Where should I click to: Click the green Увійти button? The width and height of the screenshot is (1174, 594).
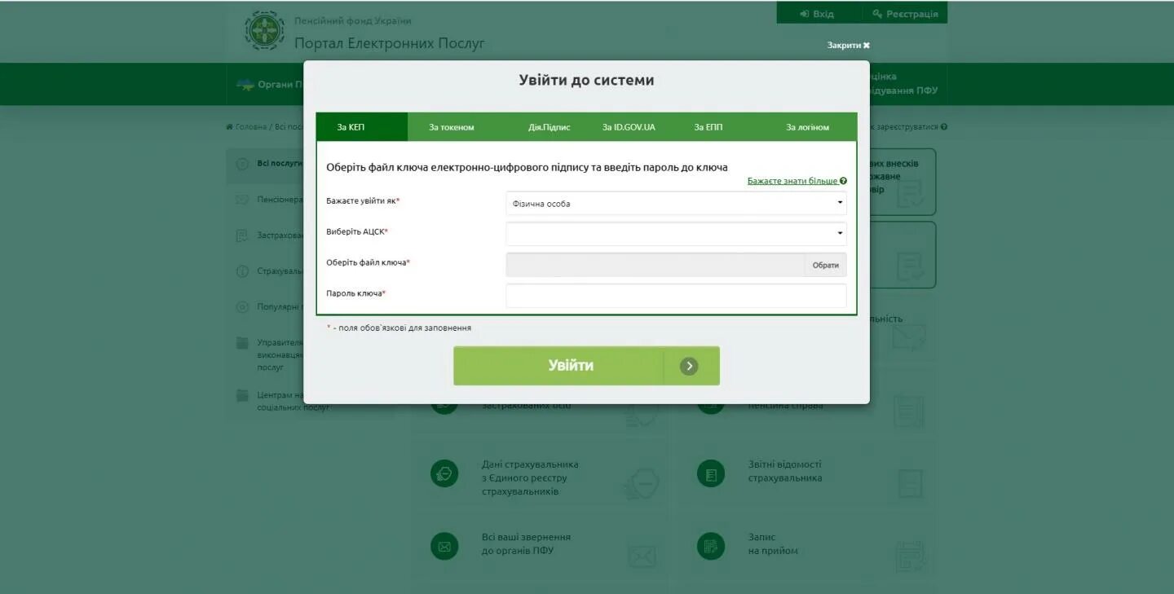[x=586, y=366]
